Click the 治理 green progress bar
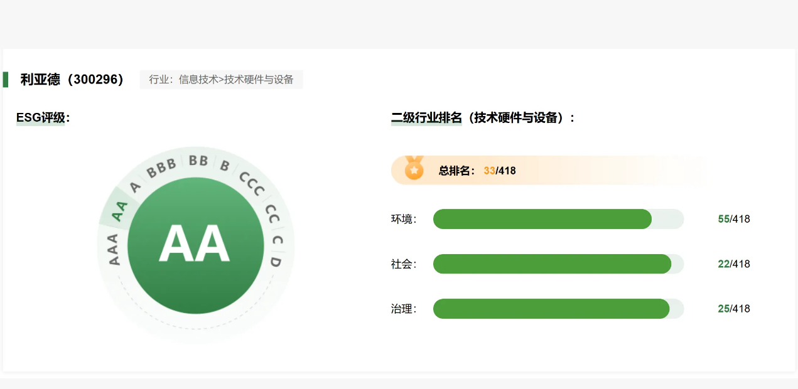Image resolution: width=798 pixels, height=389 pixels. tap(551, 309)
